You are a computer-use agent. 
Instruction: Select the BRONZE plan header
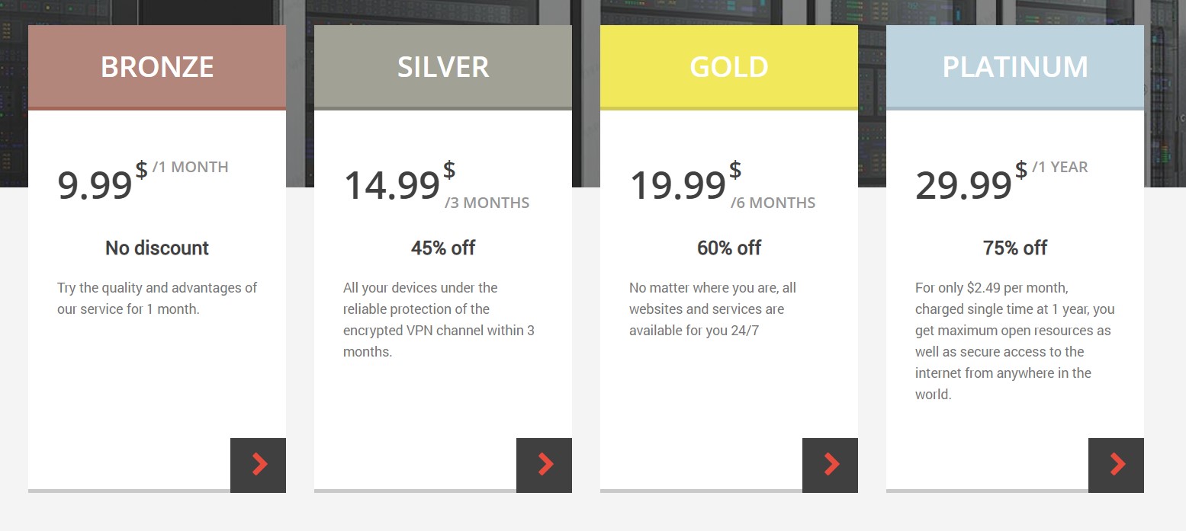(x=157, y=67)
